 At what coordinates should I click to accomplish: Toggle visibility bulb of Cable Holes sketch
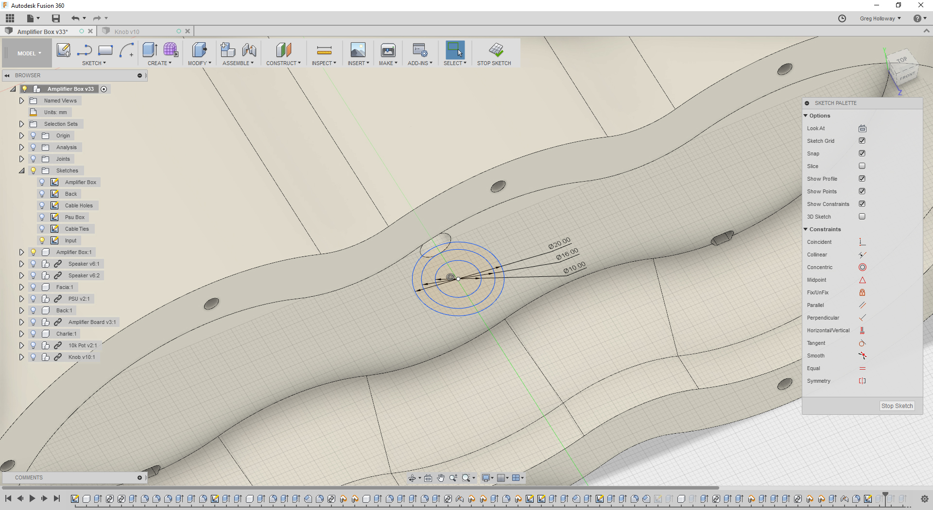[x=42, y=205]
